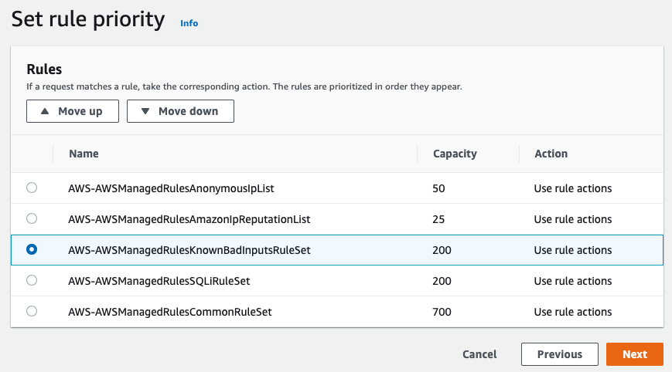The height and width of the screenshot is (372, 672).
Task: Click 'Use rule actions' in the SQLiRuleSet row
Action: point(573,281)
